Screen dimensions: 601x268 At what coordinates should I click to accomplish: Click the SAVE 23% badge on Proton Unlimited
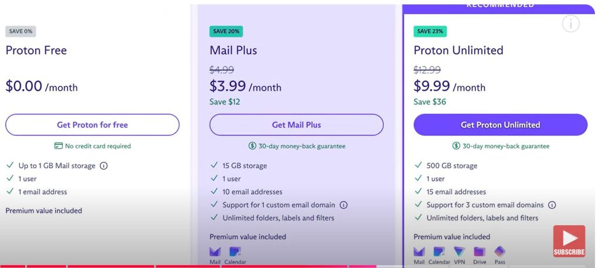pos(430,32)
